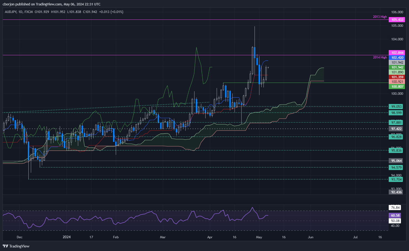Click the '2024' year marker on time axis

click(67, 237)
